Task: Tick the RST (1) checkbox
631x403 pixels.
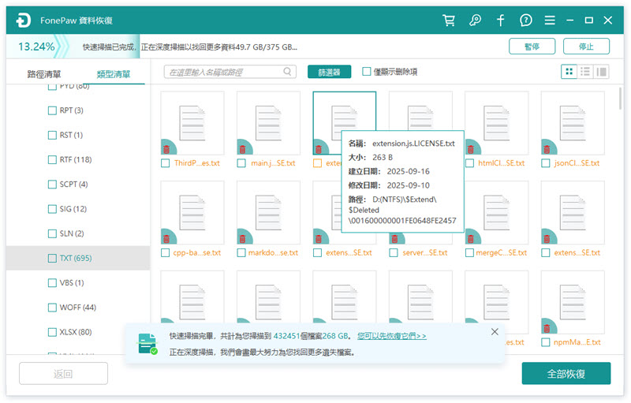Action: coord(52,135)
